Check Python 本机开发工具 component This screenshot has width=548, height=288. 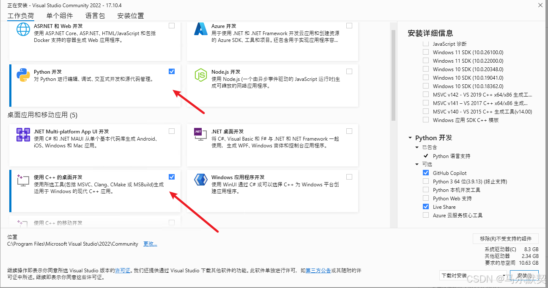click(x=426, y=190)
